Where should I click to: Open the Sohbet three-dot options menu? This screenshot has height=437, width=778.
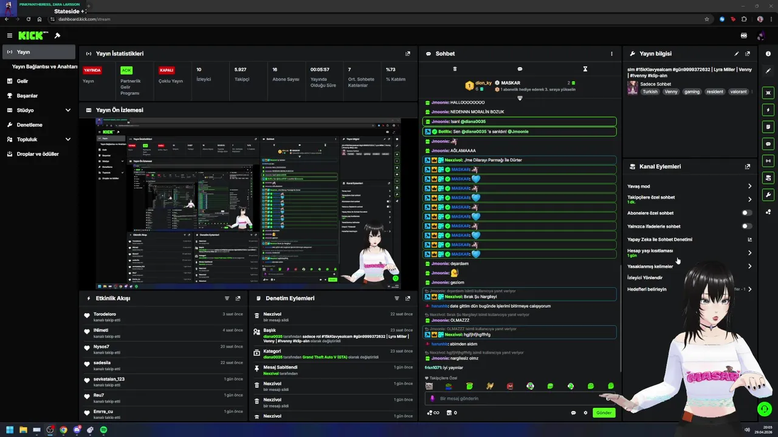[x=611, y=53]
